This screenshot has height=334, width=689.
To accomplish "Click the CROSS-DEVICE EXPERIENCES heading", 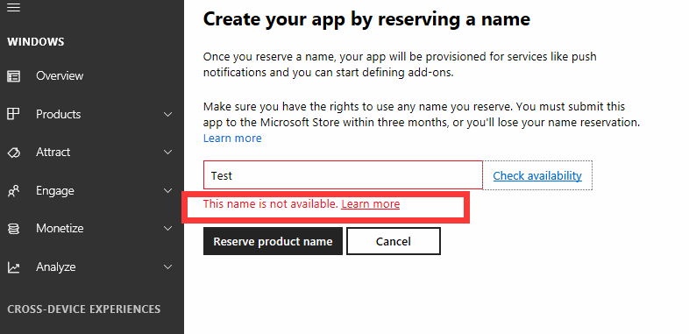I will (84, 309).
